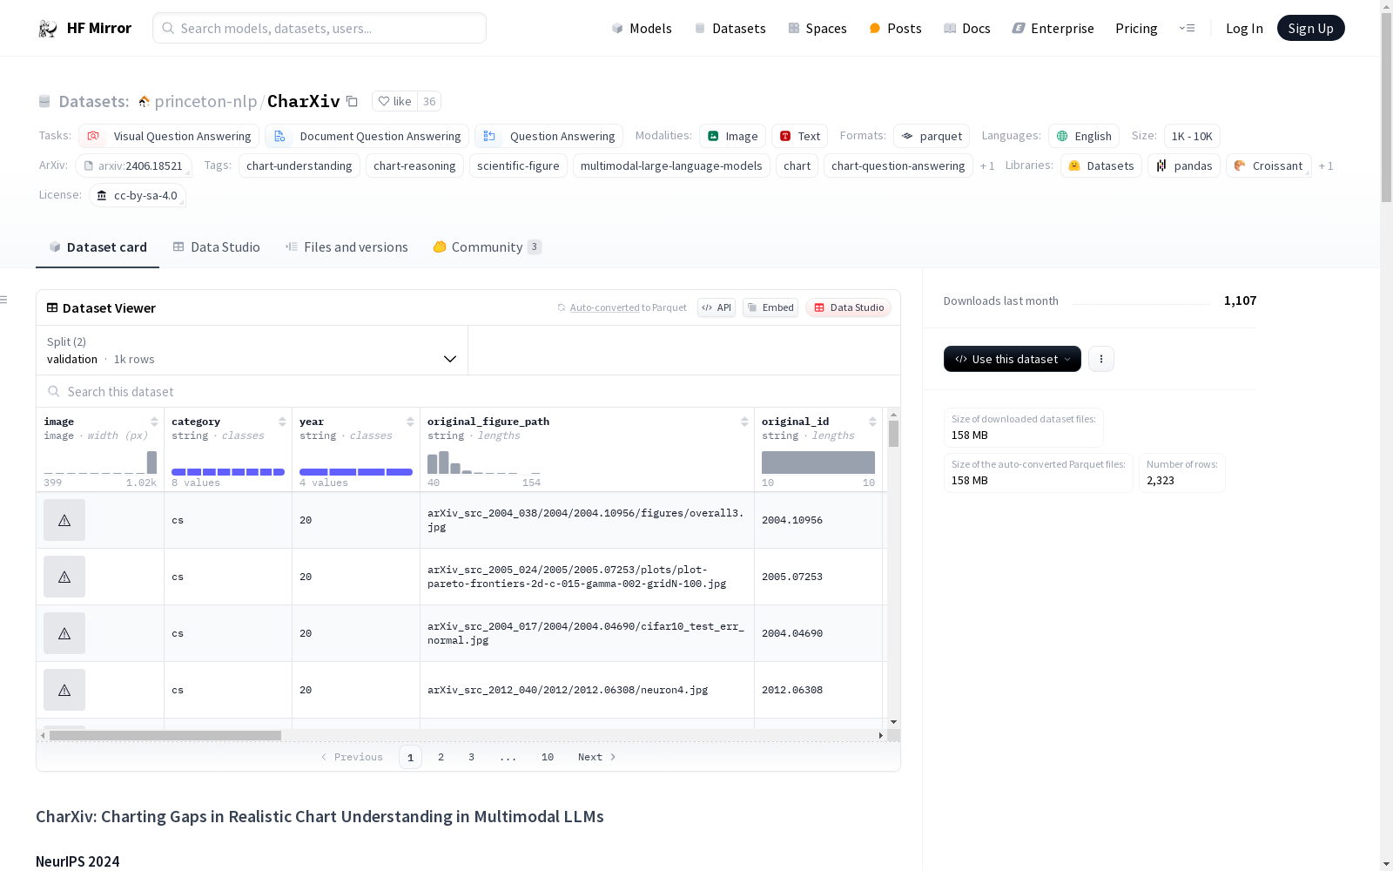The width and height of the screenshot is (1393, 871).
Task: Click the Datasets library tag
Action: 1100,165
